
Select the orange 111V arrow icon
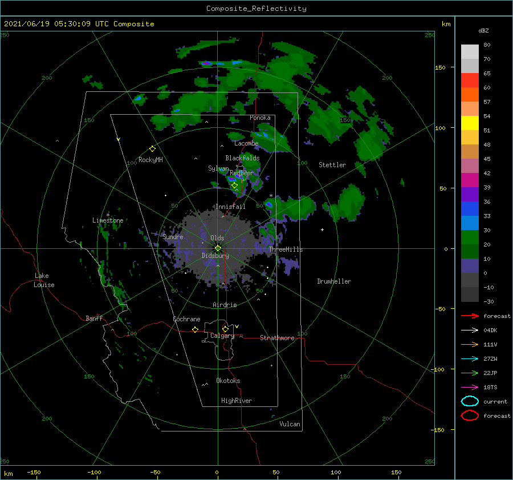coord(470,344)
